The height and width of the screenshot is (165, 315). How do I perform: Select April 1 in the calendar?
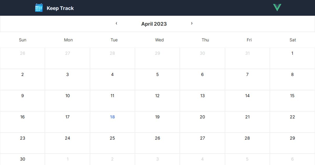point(292,58)
